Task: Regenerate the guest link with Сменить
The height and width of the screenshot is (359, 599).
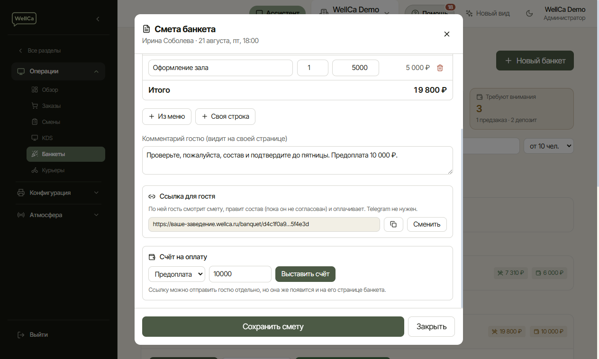Action: click(427, 224)
